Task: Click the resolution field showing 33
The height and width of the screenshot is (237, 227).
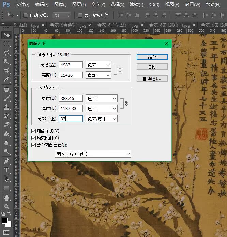Action: (x=71, y=119)
